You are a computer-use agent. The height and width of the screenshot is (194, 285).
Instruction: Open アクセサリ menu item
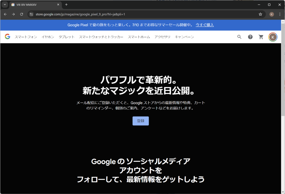(162, 37)
